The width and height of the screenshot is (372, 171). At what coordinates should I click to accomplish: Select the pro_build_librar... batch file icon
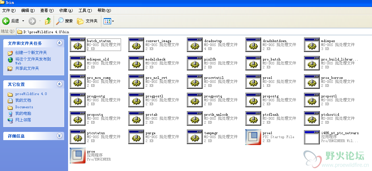click(x=312, y=63)
